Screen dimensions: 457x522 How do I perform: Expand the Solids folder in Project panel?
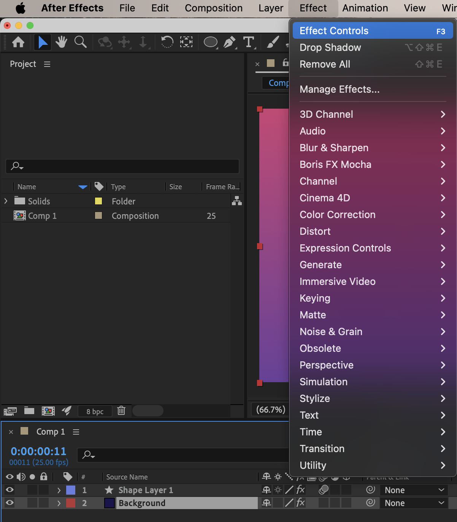pos(6,201)
